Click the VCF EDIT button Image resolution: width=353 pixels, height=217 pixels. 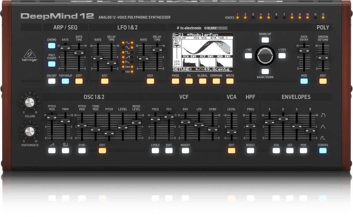[x=169, y=151]
